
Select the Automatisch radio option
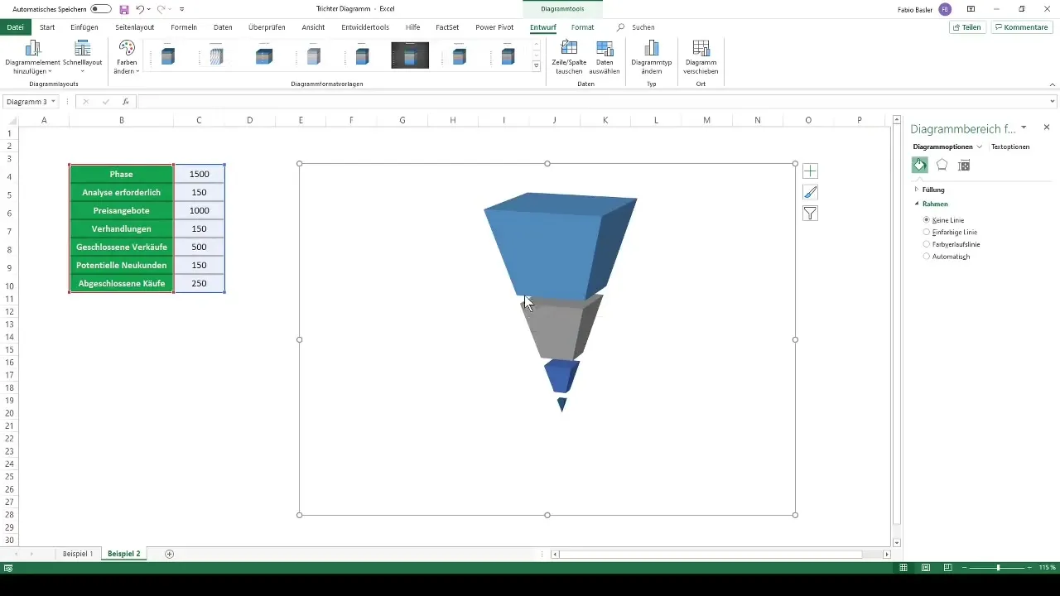927,257
